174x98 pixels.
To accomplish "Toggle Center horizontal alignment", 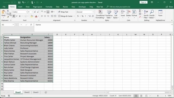I will (45, 16).
